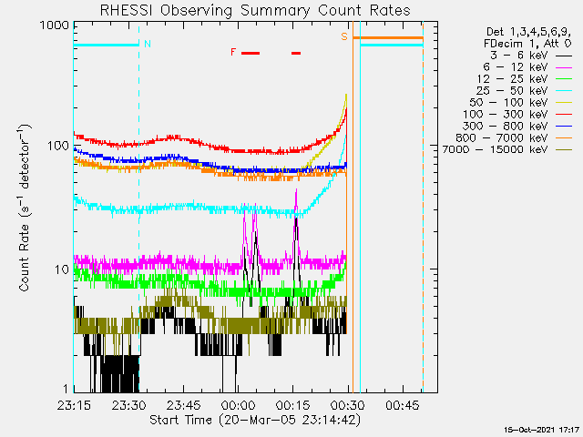Image resolution: width=583 pixels, height=437 pixels.
Task: Click the 00:15 time axis label
Action: [x=293, y=405]
